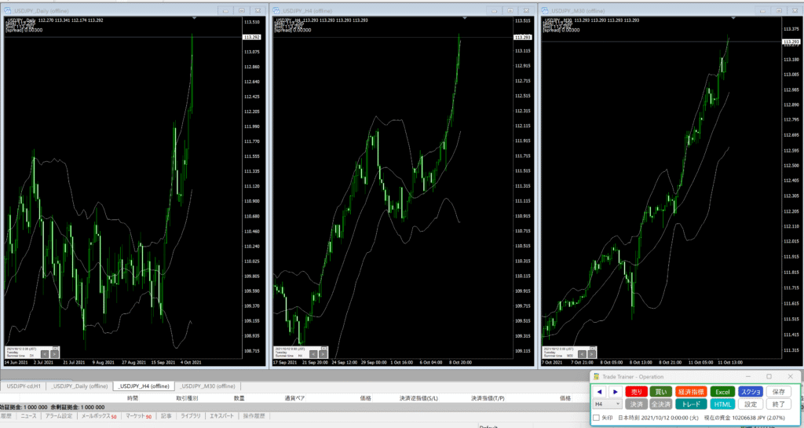Click previous arrow in M30 chart widget
This screenshot has width=804, height=428.
click(582, 353)
